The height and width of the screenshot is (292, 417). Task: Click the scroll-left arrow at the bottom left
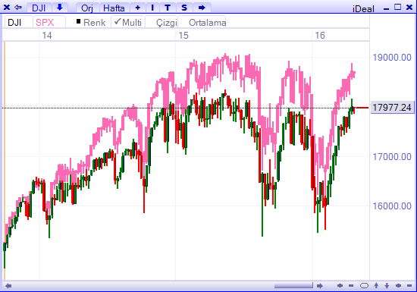(8, 286)
